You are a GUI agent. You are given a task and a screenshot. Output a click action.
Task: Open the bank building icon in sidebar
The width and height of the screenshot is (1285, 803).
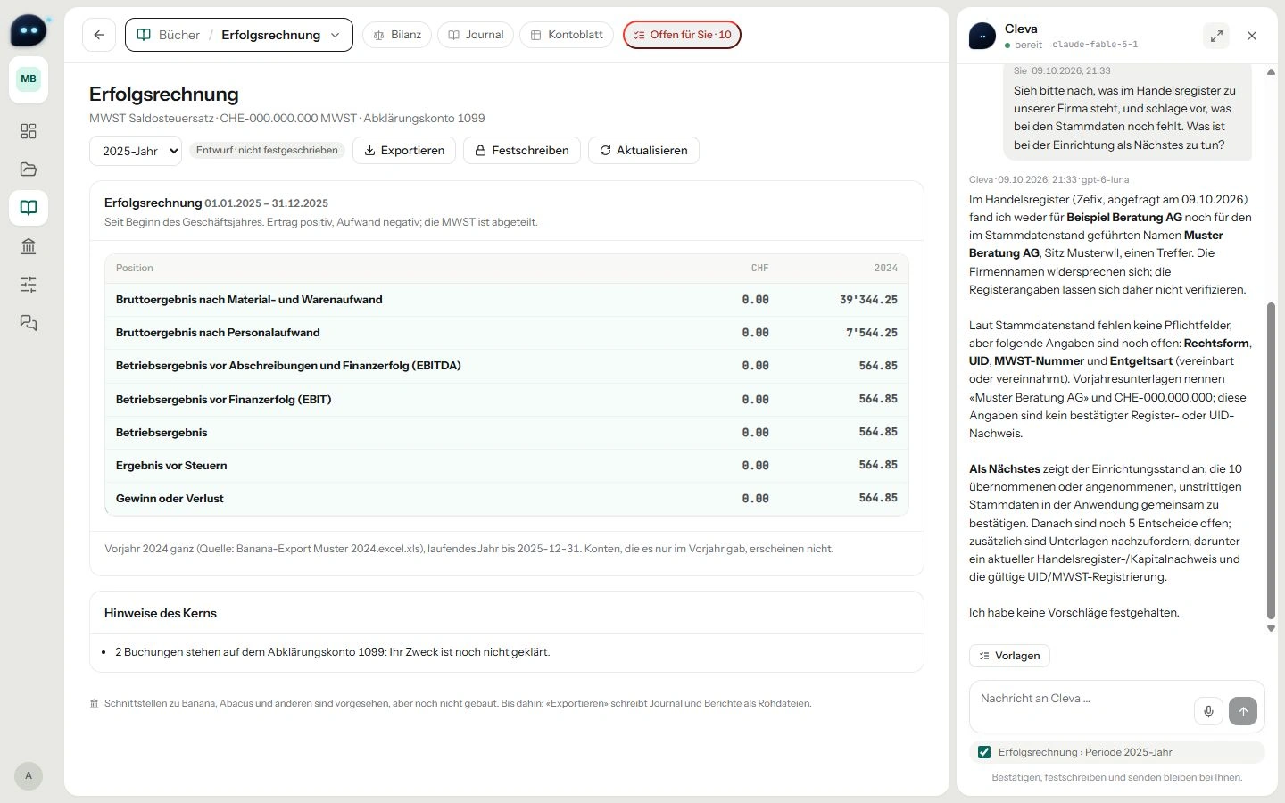point(29,246)
